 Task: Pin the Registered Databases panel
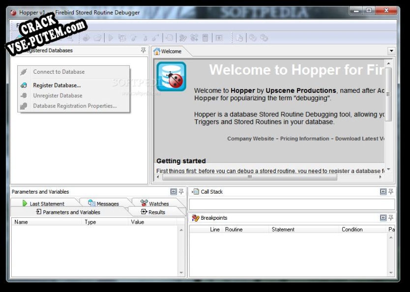143,50
